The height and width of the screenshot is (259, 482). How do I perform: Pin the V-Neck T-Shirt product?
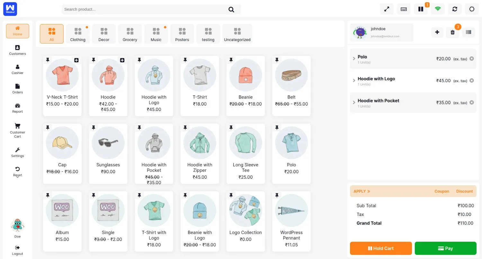48,60
